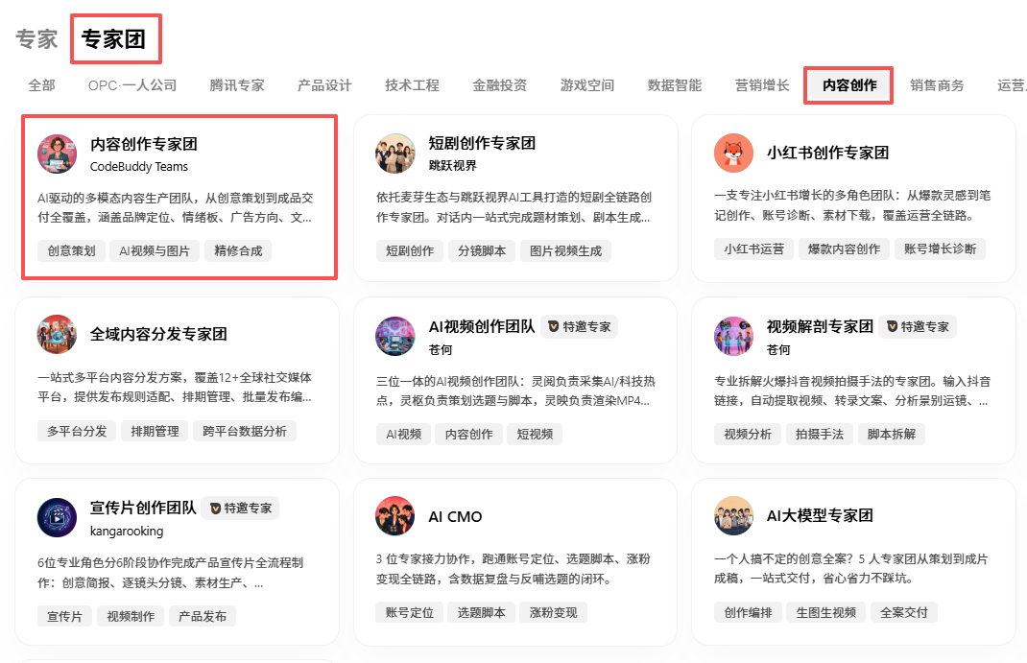The width and height of the screenshot is (1027, 663).
Task: Click the 短剧创作专家团 group avatar
Action: [394, 154]
